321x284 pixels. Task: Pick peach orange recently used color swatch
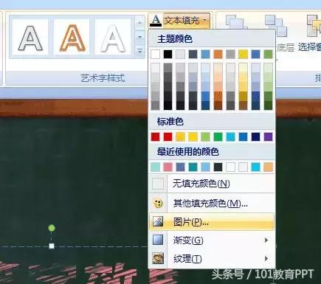tap(268, 167)
